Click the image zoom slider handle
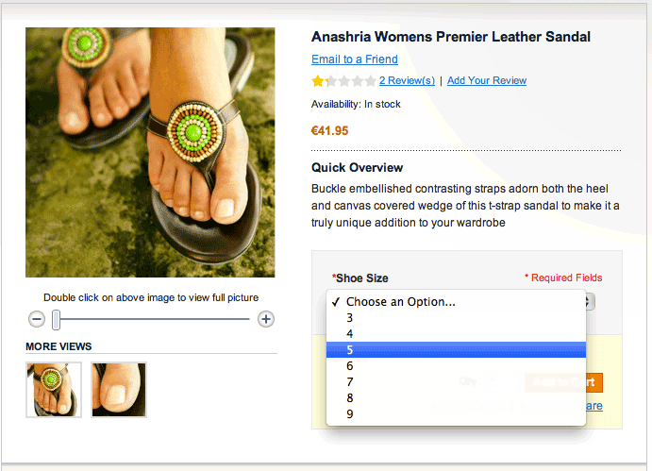652x471 pixels. tap(57, 319)
